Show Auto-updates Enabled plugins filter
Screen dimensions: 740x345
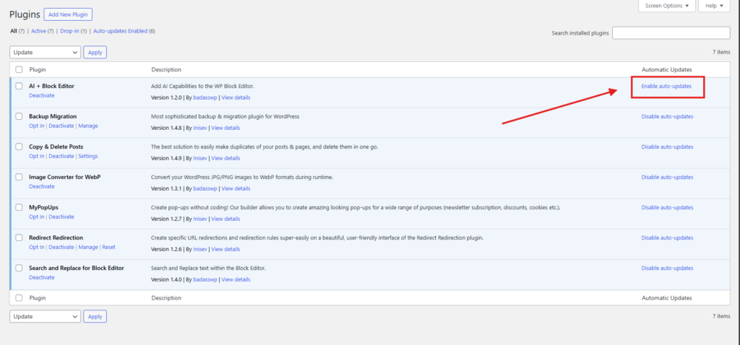click(x=124, y=31)
